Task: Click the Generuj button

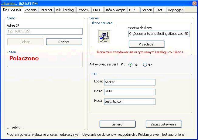Action: point(118,124)
